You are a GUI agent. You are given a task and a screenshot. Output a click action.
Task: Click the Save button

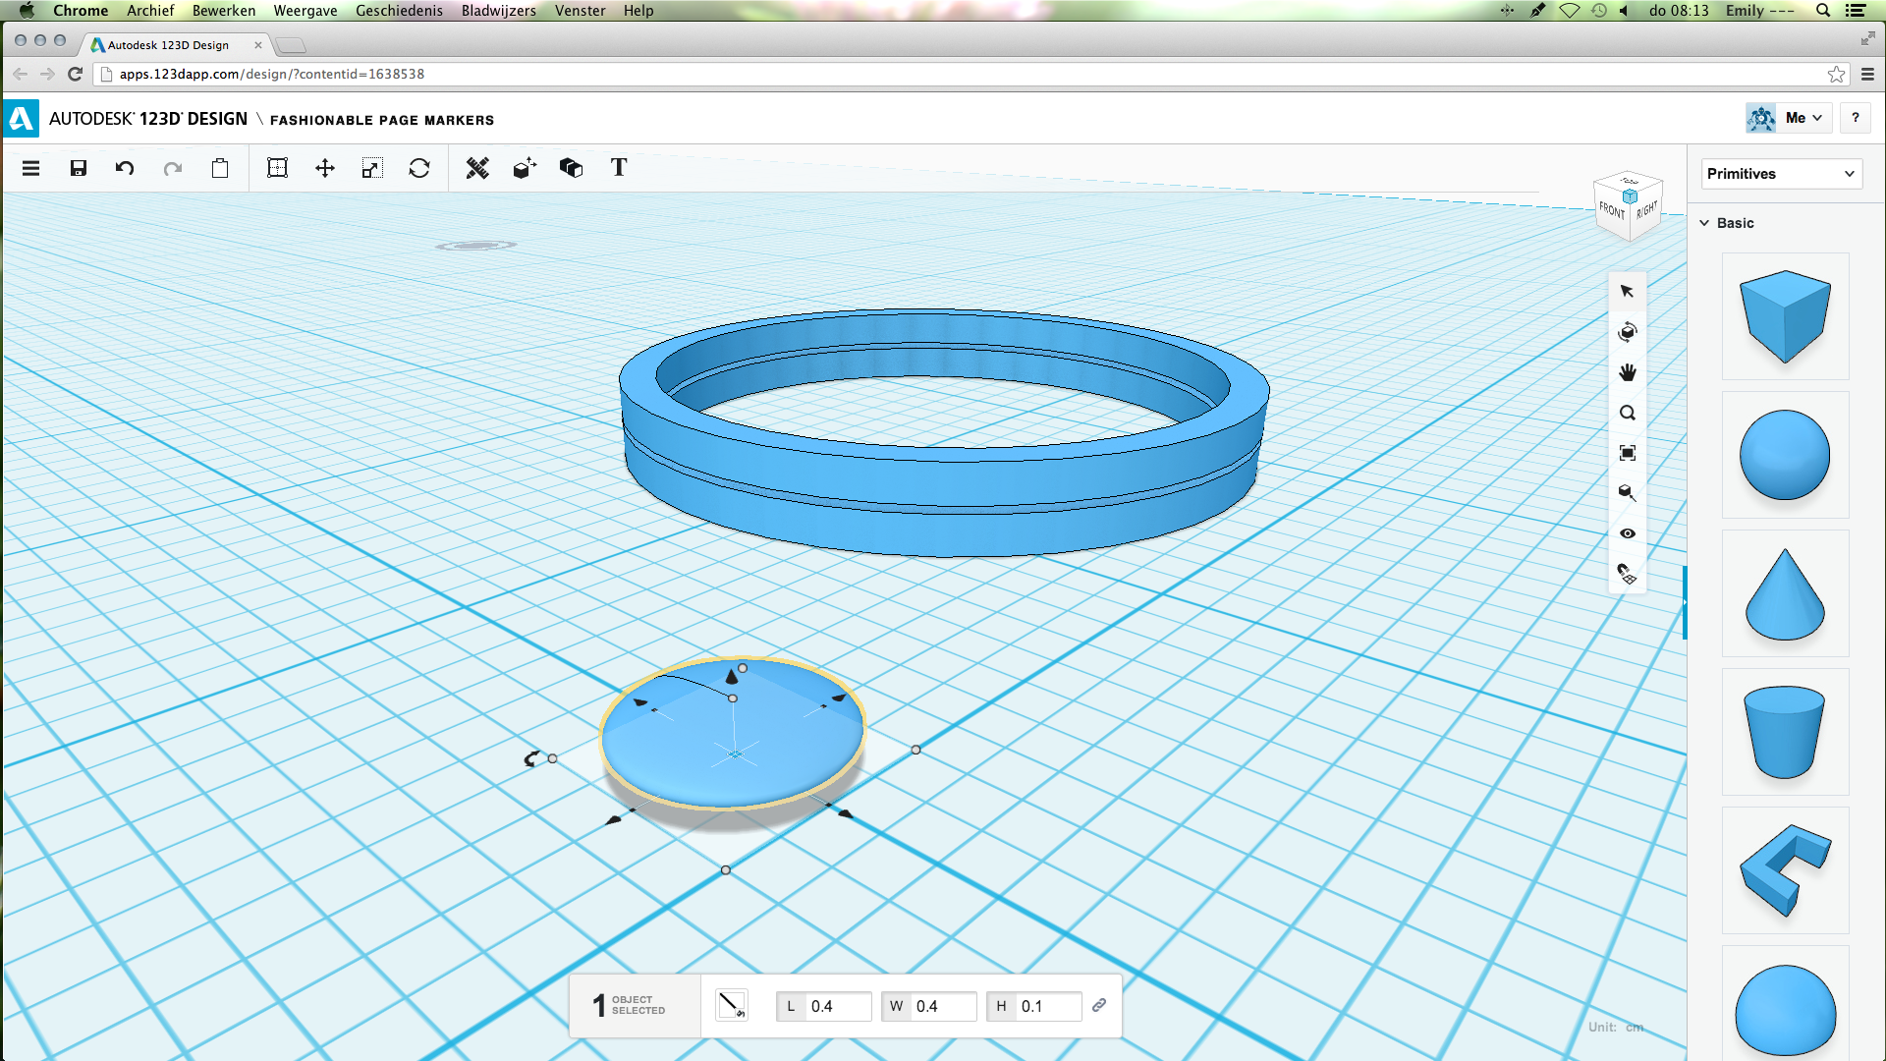tap(78, 168)
